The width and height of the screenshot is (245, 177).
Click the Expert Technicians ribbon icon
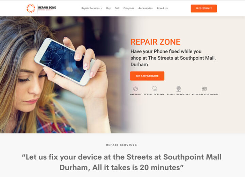tap(178, 89)
